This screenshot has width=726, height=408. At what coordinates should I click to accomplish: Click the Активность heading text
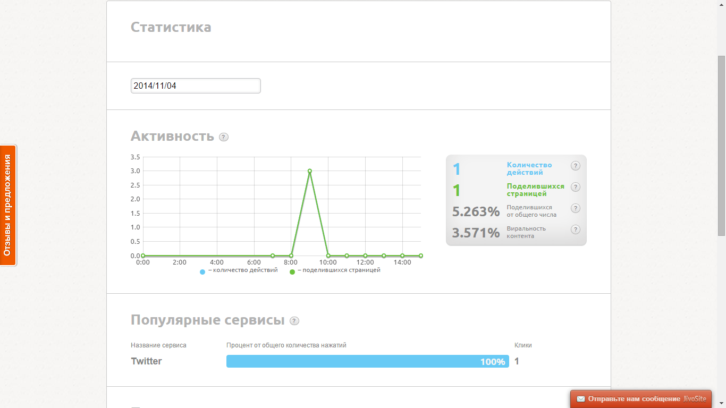pyautogui.click(x=172, y=137)
